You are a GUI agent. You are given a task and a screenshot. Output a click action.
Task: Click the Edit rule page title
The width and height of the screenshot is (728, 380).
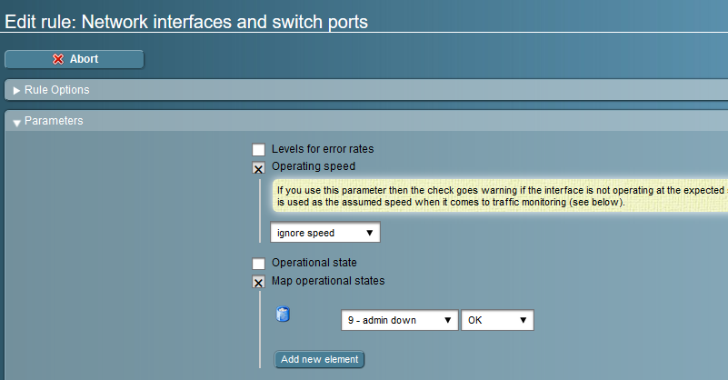click(x=186, y=22)
